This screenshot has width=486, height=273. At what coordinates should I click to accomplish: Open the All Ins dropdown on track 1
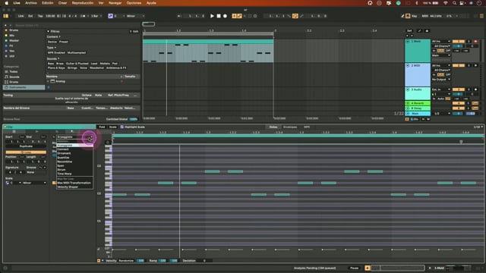440,41
